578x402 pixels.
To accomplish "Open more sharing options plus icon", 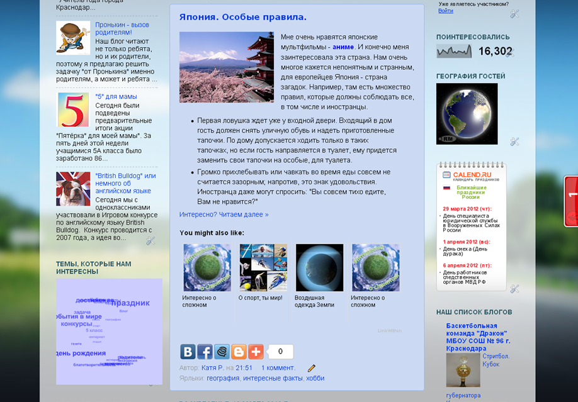I will click(x=256, y=352).
